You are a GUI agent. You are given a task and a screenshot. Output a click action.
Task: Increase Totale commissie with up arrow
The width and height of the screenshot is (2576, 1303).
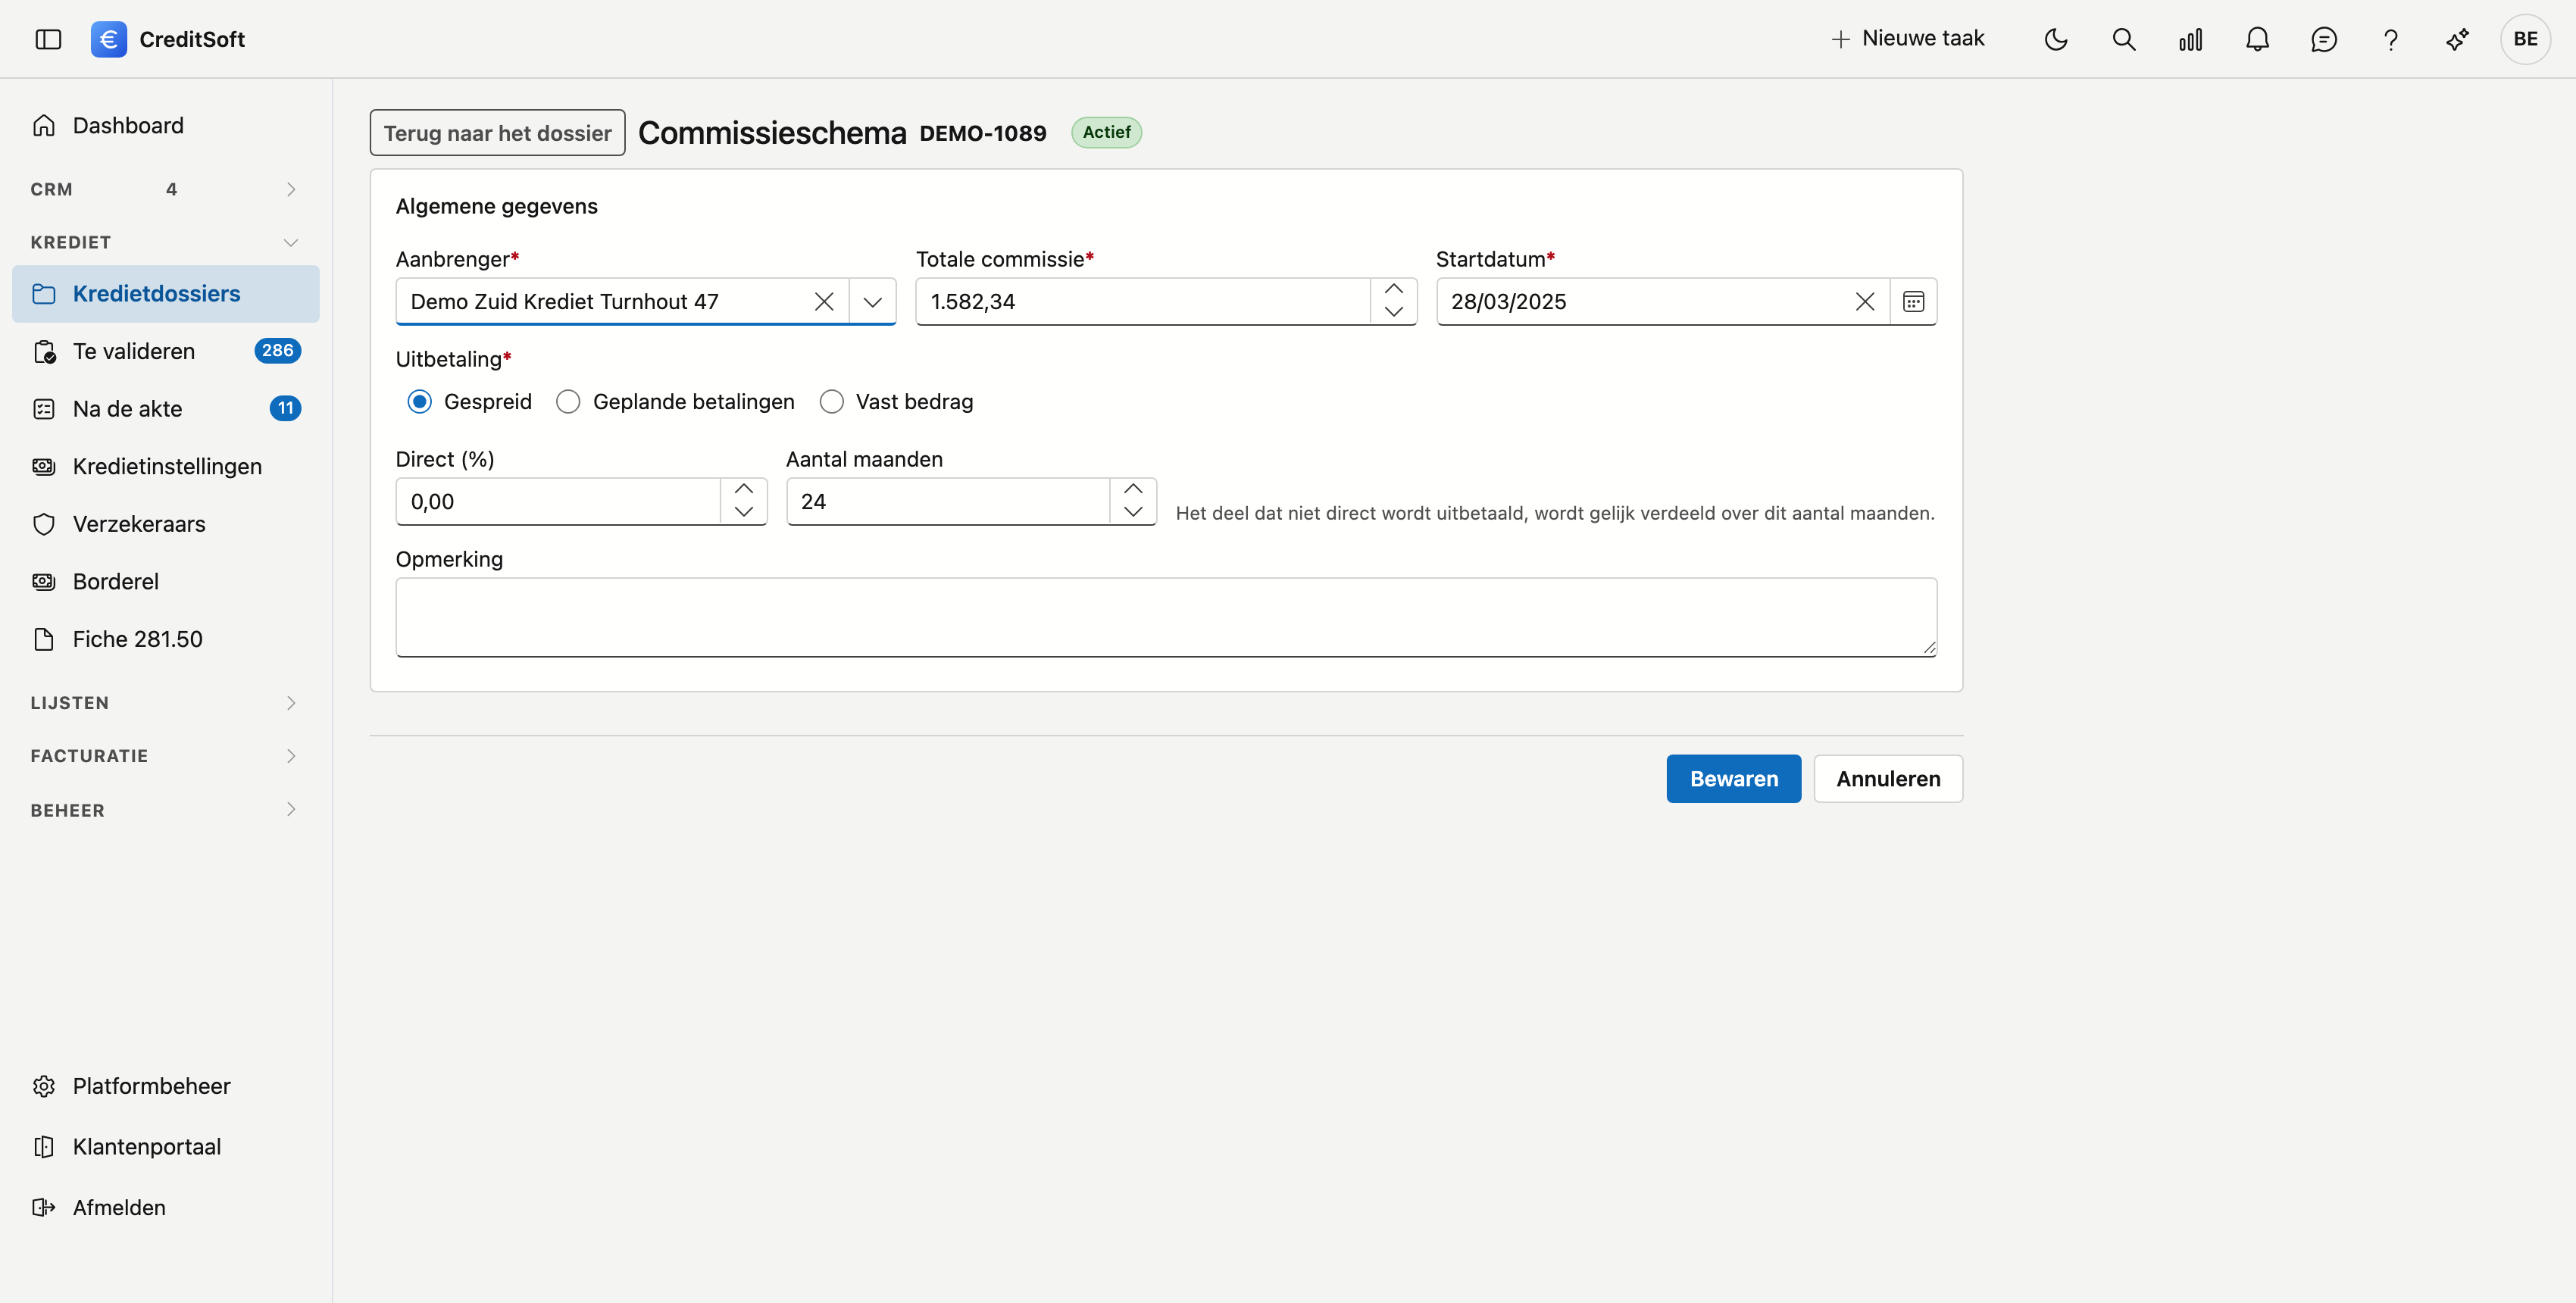click(1393, 290)
